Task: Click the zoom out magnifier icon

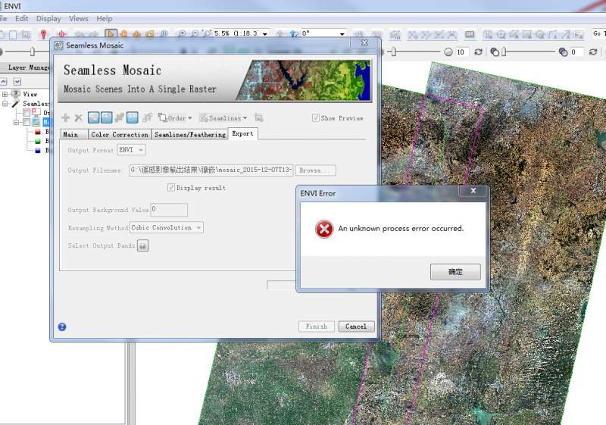Action: [x=195, y=34]
